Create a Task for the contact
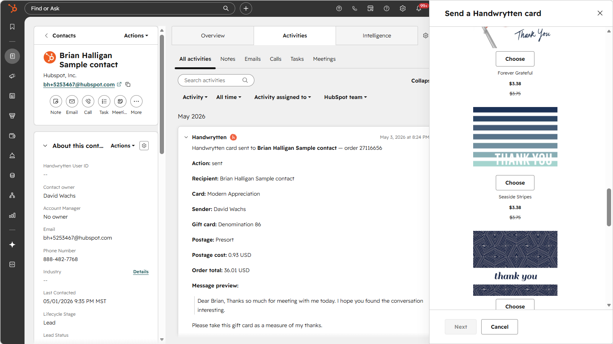The image size is (613, 344). [104, 101]
